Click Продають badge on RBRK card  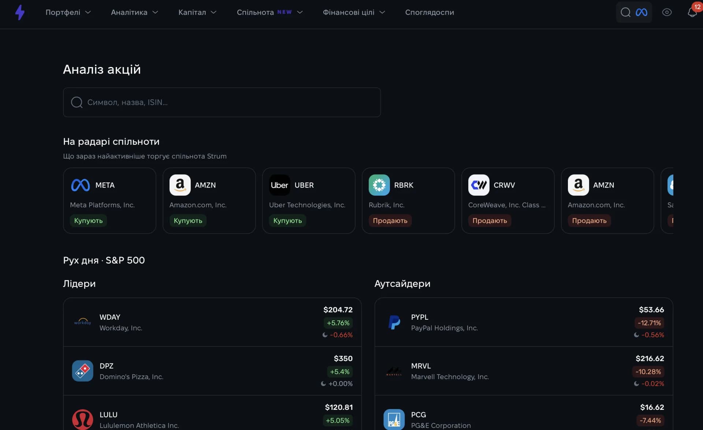pyautogui.click(x=390, y=220)
